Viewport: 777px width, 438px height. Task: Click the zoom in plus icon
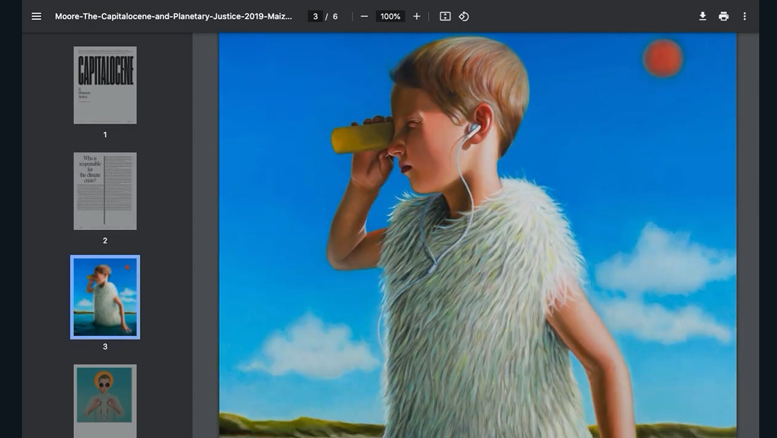[416, 16]
